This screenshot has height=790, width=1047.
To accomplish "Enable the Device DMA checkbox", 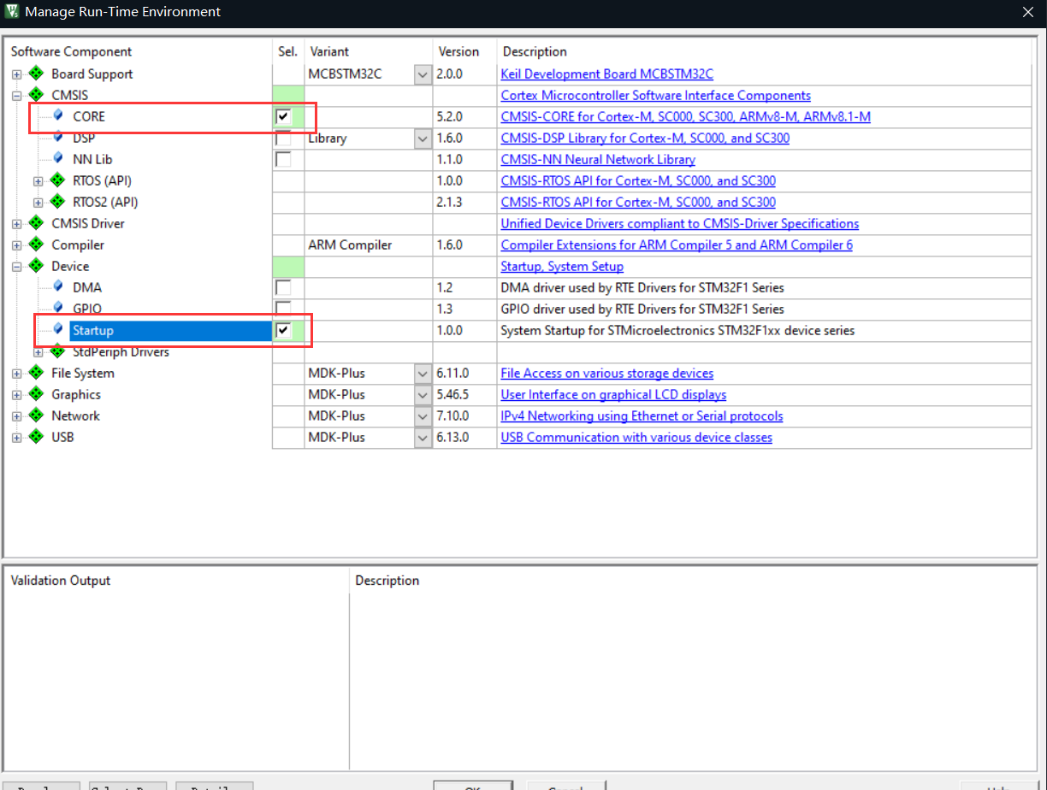I will click(x=283, y=287).
